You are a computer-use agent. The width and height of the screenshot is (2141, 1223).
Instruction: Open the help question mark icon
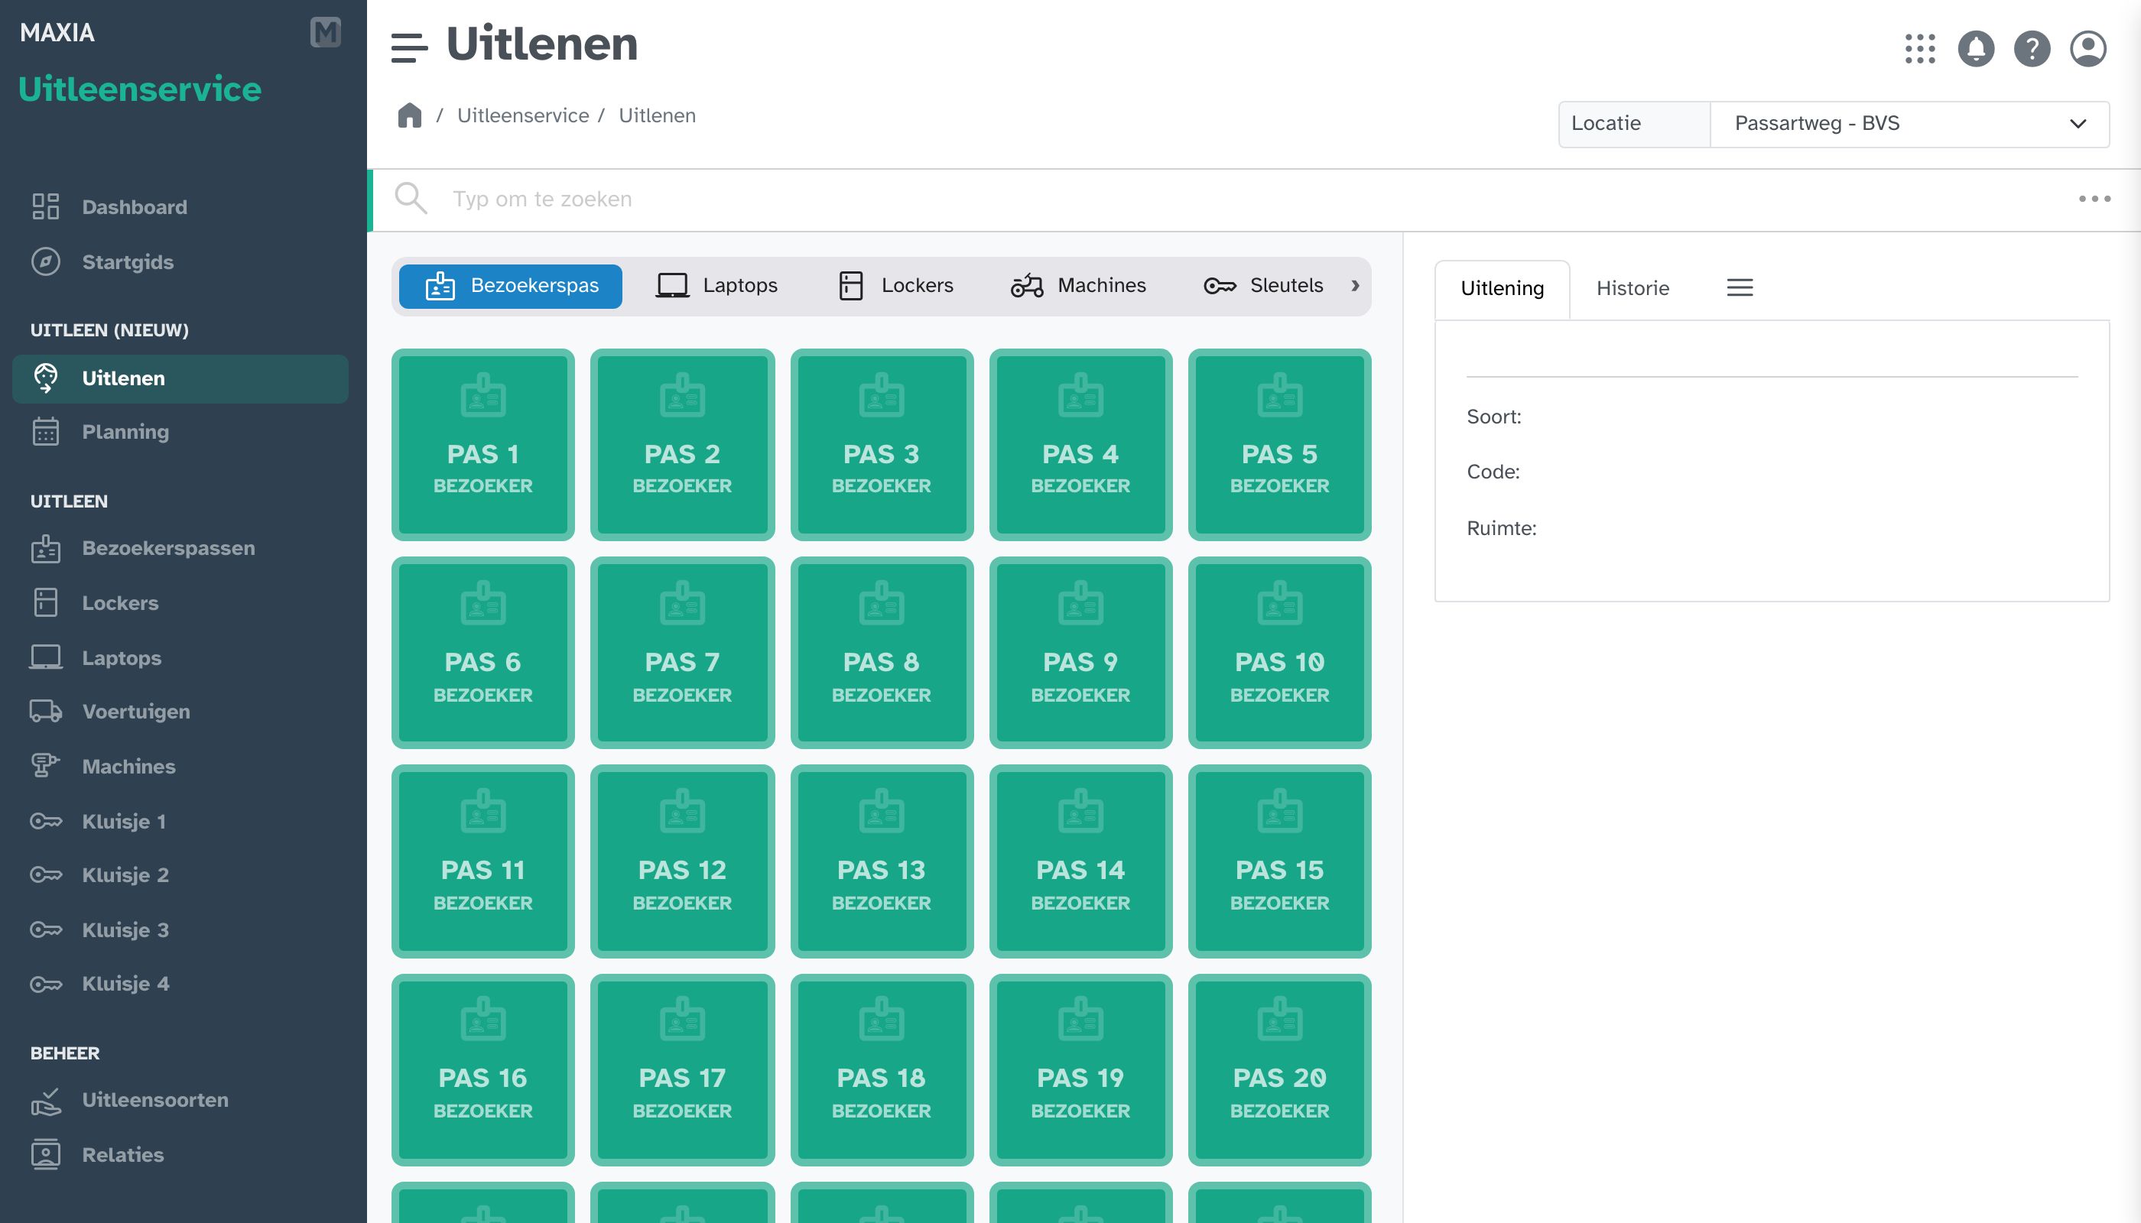[2032, 49]
